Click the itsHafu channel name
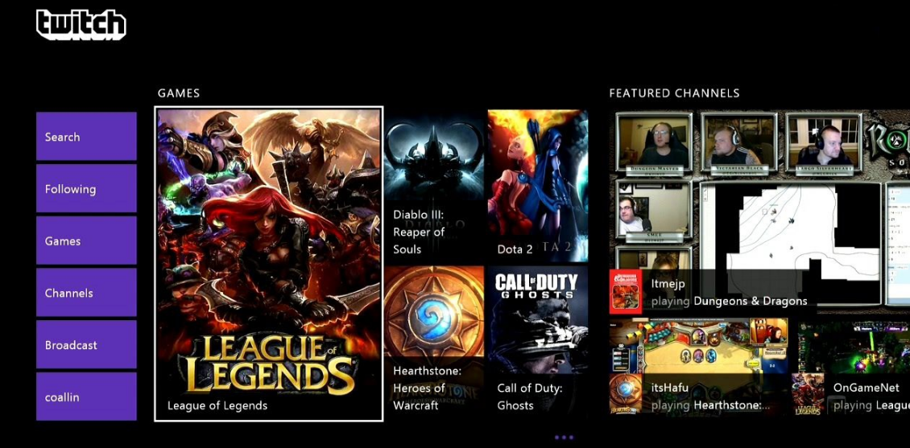 (x=670, y=388)
